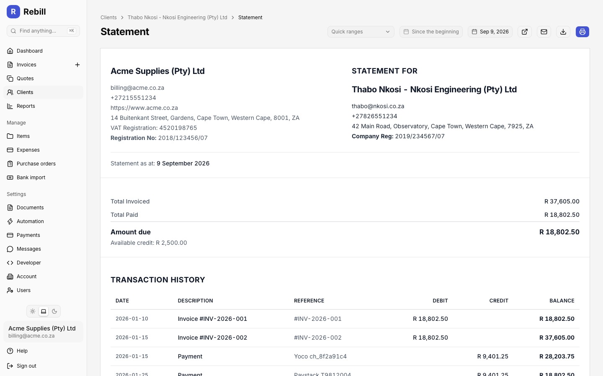Select Clients in sidebar
This screenshot has width=603, height=376.
[43, 92]
